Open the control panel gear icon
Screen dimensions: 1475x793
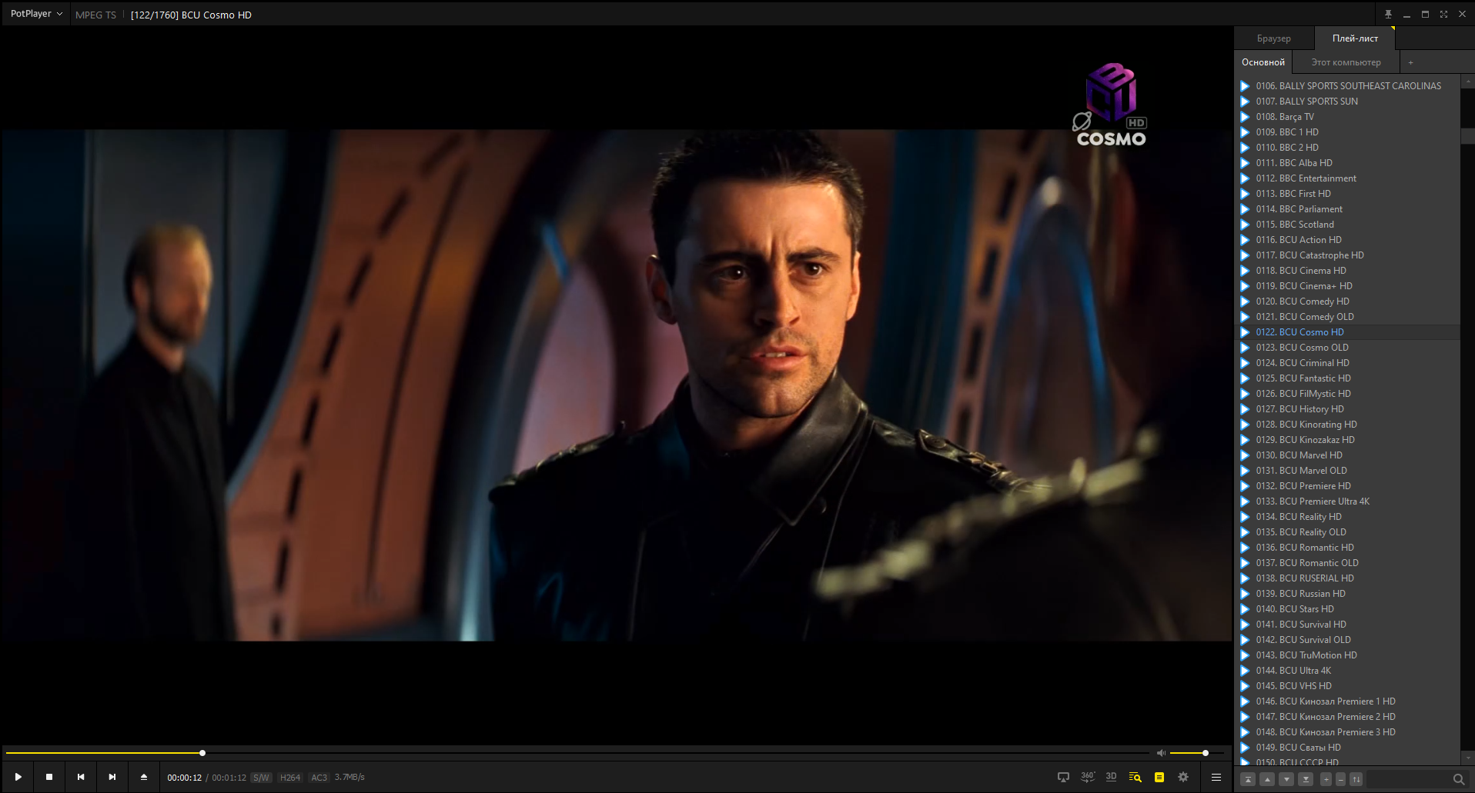tap(1183, 777)
